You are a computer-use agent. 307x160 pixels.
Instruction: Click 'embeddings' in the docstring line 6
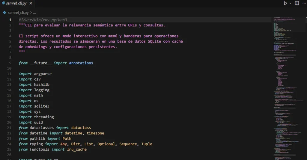36,47
